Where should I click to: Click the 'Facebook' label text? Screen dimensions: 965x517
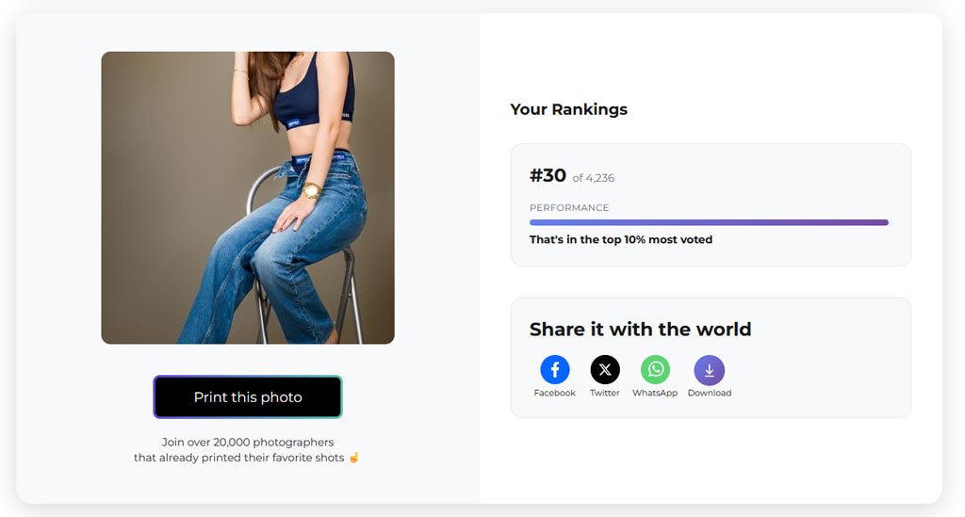pos(554,393)
